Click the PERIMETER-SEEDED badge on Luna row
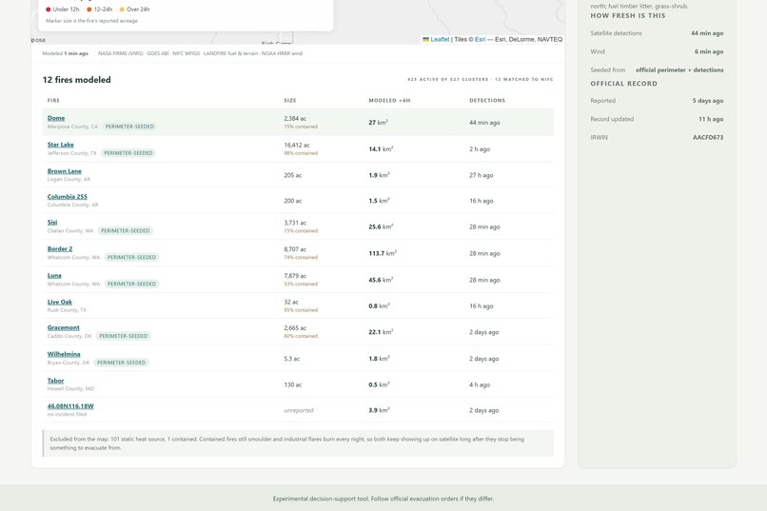 131,284
